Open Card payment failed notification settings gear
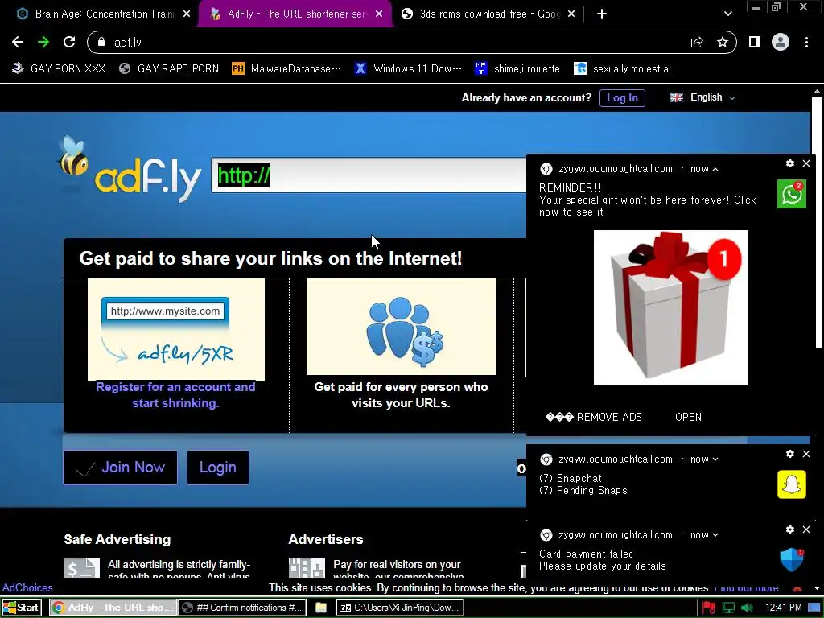The height and width of the screenshot is (618, 824). click(790, 529)
